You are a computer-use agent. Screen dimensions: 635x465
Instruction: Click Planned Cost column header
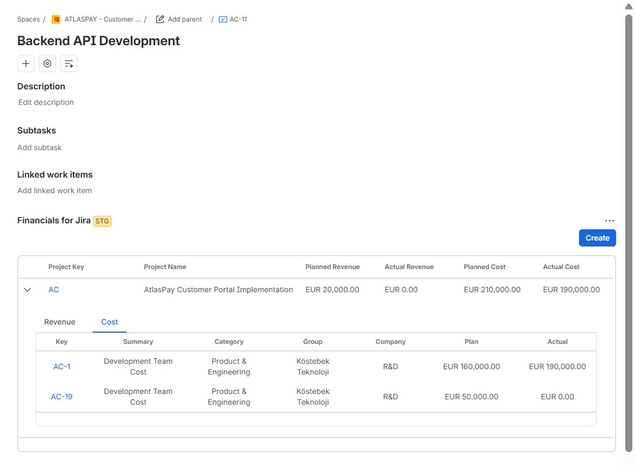[484, 267]
